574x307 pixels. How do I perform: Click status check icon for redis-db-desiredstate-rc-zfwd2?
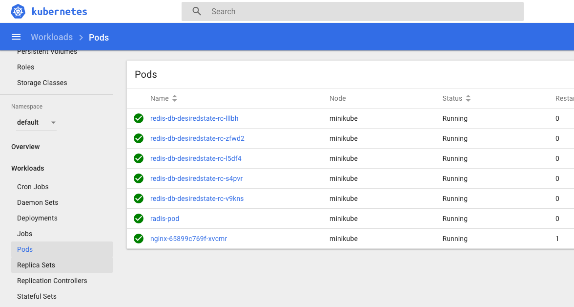tap(139, 138)
